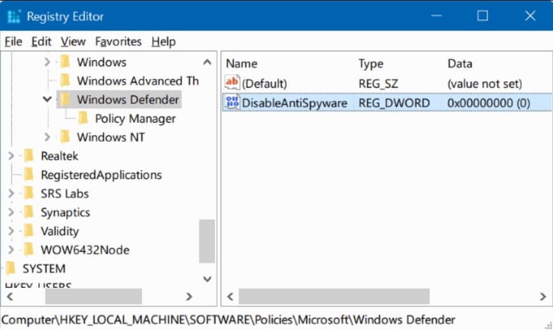
Task: Click the tree pane scroll down arrow
Action: tap(207, 279)
